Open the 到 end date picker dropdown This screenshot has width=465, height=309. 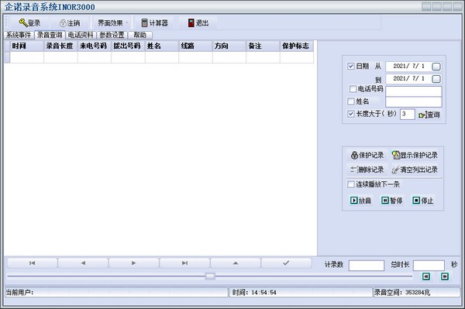[436, 79]
